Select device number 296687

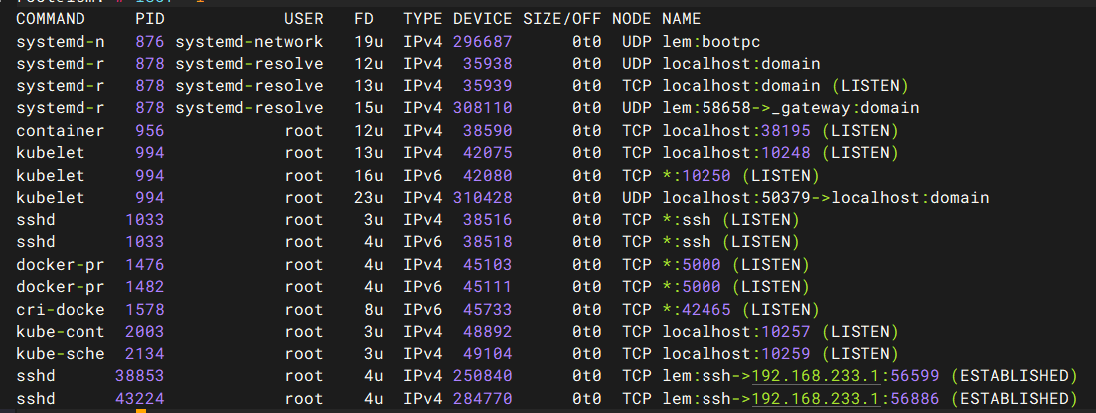(x=482, y=42)
